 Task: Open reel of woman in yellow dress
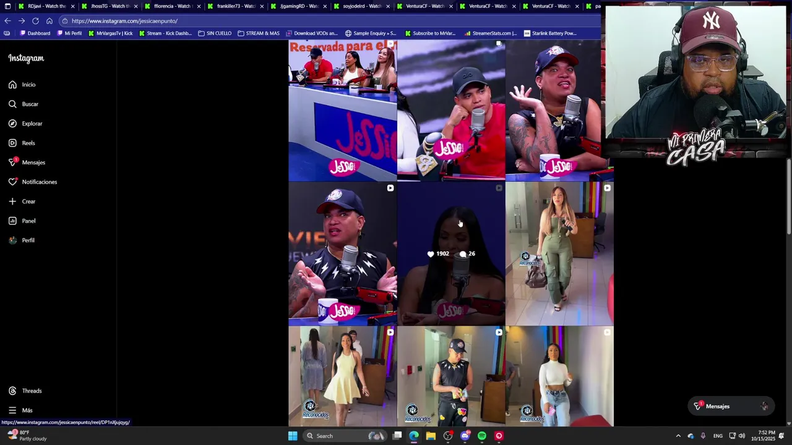342,376
